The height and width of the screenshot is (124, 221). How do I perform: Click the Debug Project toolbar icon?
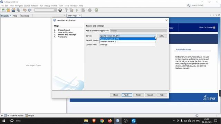tap(83, 10)
